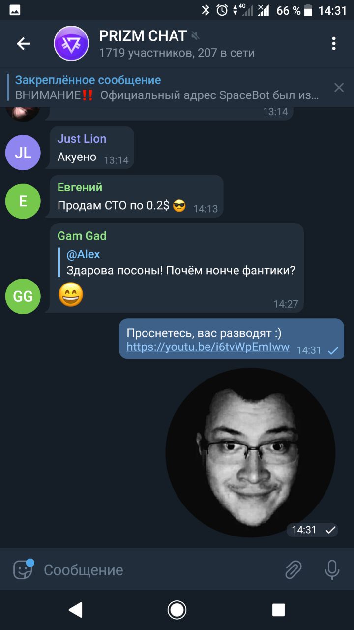Viewport: 354px width, 630px height.
Task: Tap the GG avatar of Gam Gad
Action: coord(23,296)
